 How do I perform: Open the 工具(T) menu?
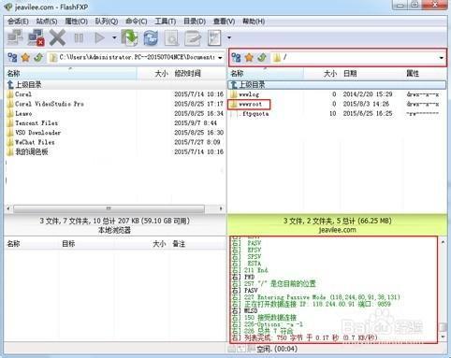click(166, 21)
